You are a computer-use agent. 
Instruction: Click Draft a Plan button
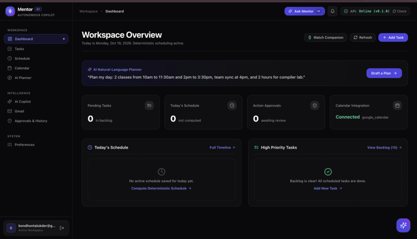coord(384,73)
